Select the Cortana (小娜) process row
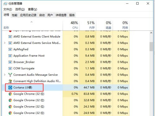Viewport: 155px width, 116px height. tap(66, 88)
